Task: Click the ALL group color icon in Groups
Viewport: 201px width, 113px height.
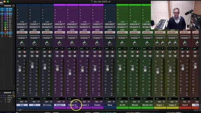Action: coord(14,96)
